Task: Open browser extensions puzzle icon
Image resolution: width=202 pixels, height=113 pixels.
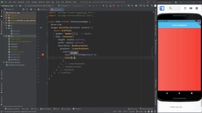Action: coord(176,2)
